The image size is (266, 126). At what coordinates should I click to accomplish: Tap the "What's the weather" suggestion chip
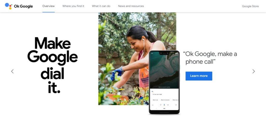tap(165, 100)
